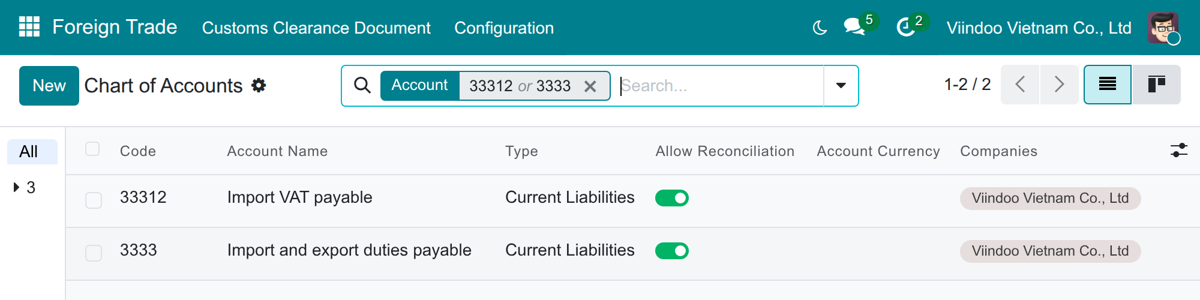This screenshot has width=1200, height=300.
Task: Open the apps grid home menu
Action: (x=29, y=27)
